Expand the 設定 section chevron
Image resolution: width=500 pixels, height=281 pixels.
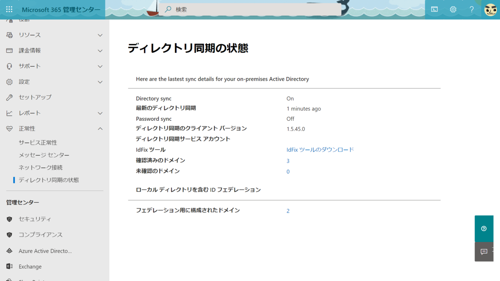[100, 82]
